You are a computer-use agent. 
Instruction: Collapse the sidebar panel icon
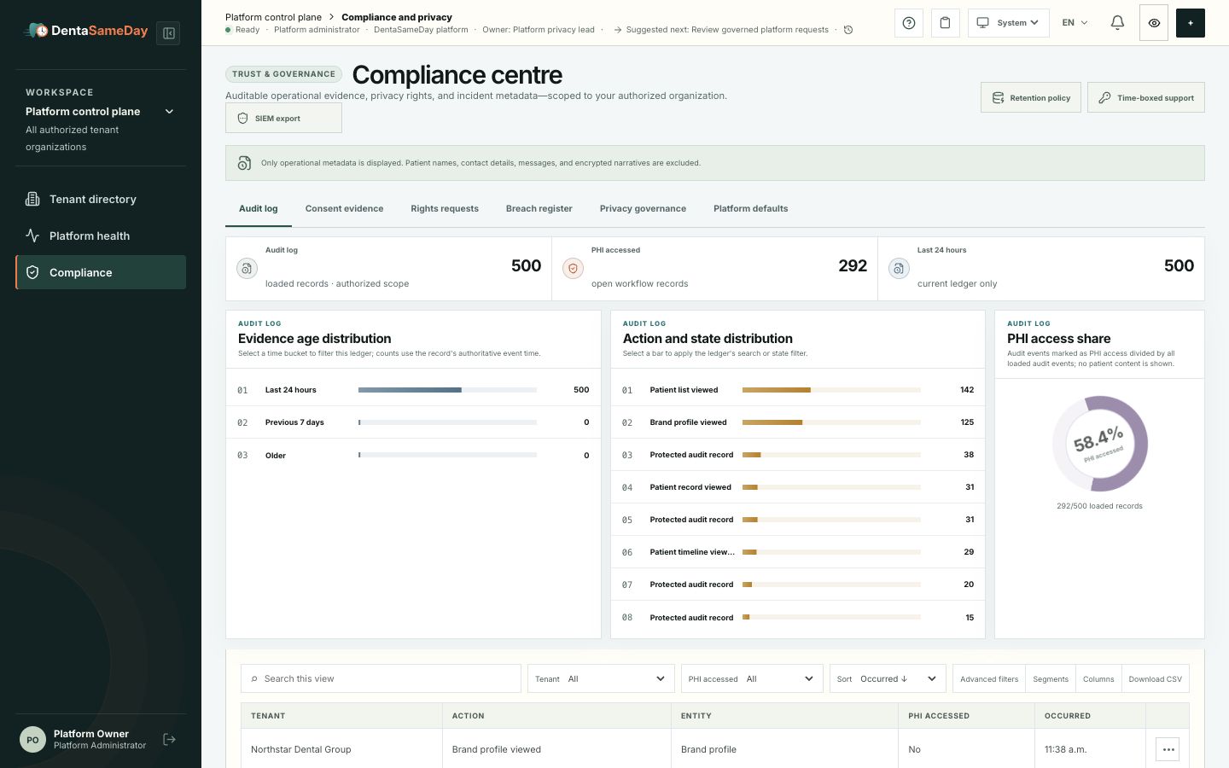169,33
